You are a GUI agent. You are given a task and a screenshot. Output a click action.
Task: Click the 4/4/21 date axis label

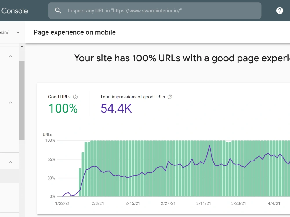tap(274, 203)
